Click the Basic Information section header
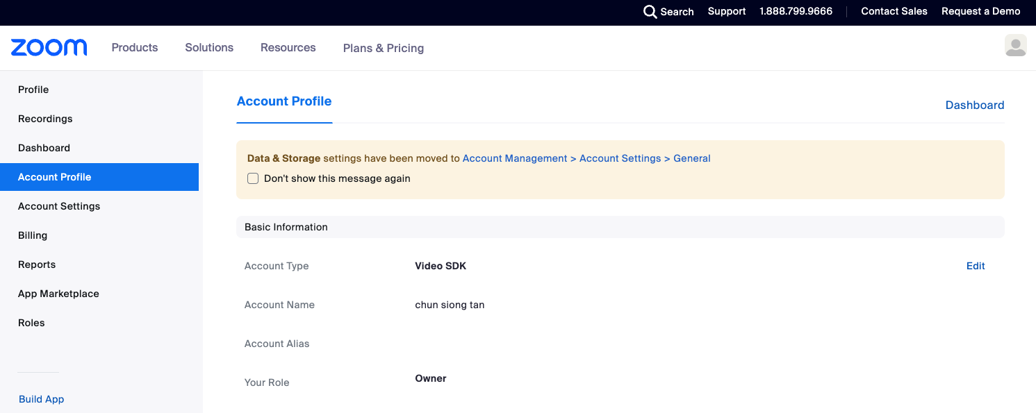This screenshot has width=1036, height=413. coord(620,227)
